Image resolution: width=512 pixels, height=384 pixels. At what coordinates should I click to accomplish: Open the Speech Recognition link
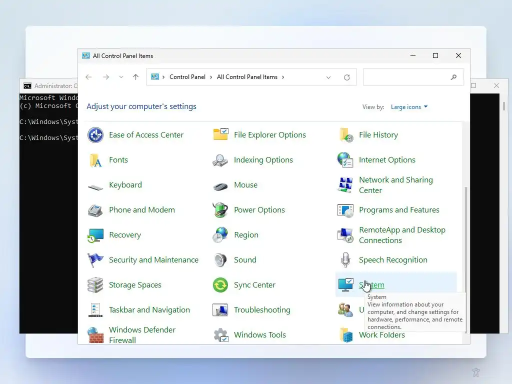click(x=393, y=260)
